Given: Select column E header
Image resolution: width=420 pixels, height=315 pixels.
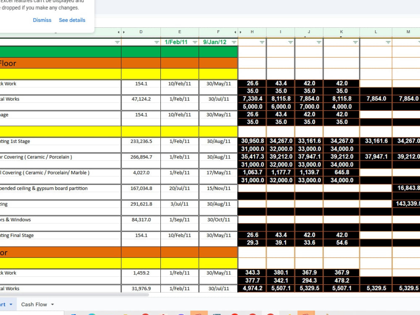Looking at the screenshot, I should point(180,32).
